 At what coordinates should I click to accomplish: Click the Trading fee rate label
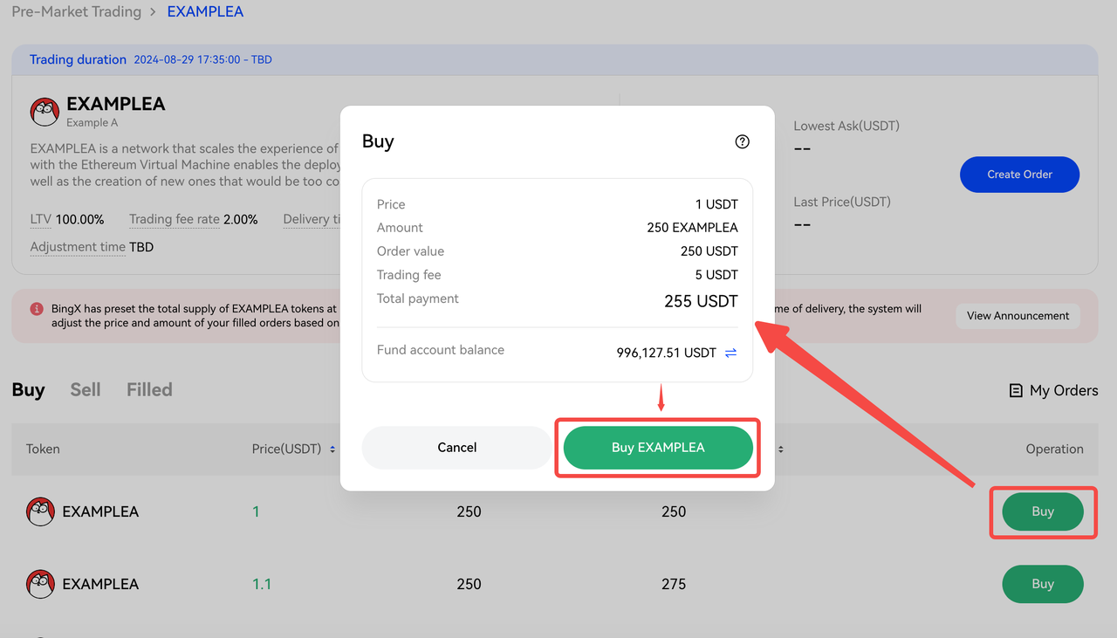click(x=175, y=219)
